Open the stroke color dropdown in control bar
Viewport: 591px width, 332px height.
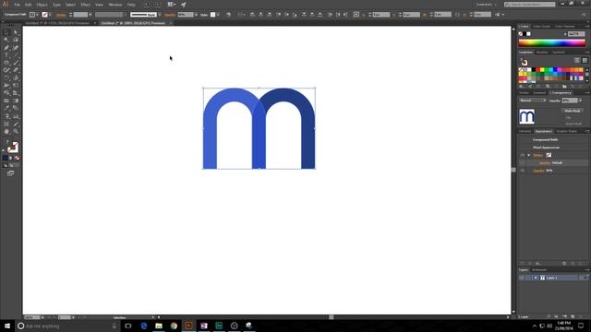50,15
